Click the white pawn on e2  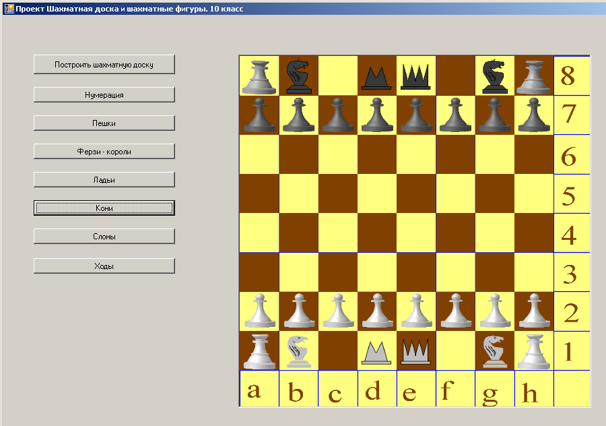point(416,311)
